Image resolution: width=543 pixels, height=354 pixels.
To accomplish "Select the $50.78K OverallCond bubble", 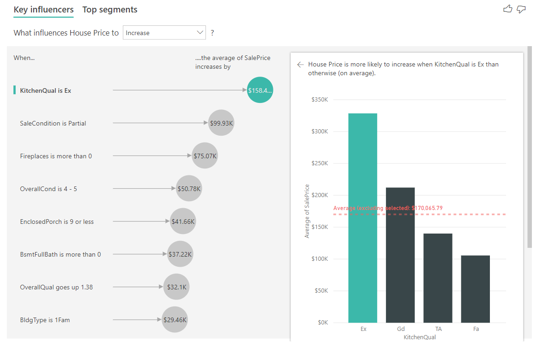I will pyautogui.click(x=189, y=188).
